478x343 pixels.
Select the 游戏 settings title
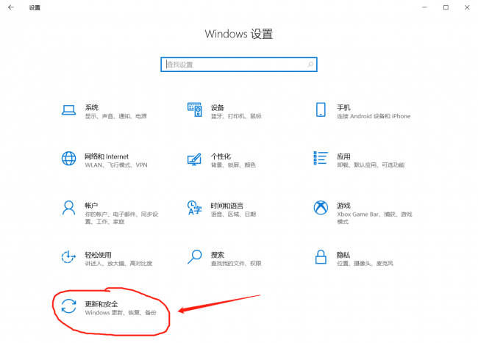[x=343, y=206]
